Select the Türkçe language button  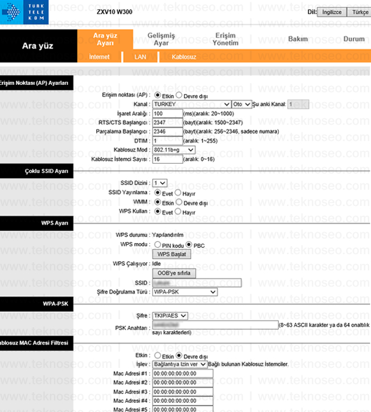coord(359,12)
